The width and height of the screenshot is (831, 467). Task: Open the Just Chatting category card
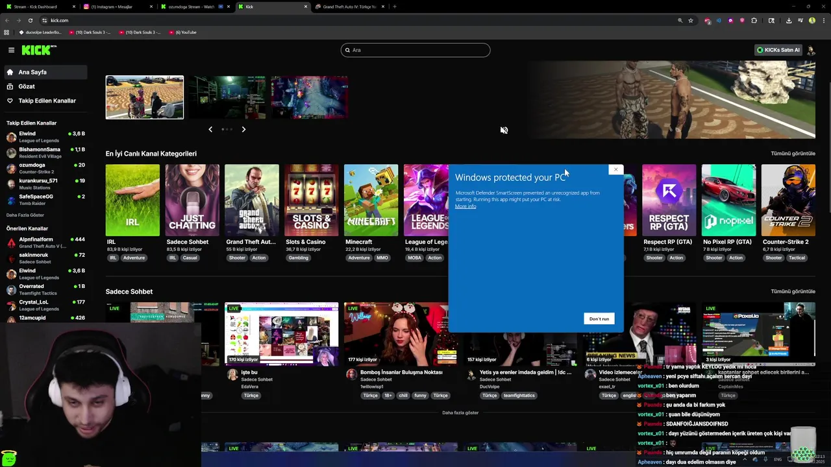pos(192,200)
